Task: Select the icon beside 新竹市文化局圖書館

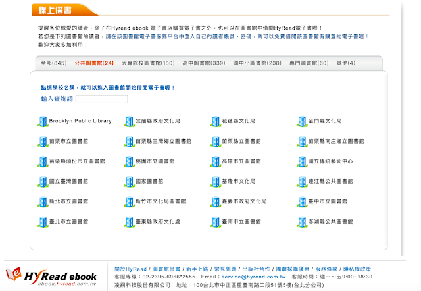Action: tap(129, 202)
